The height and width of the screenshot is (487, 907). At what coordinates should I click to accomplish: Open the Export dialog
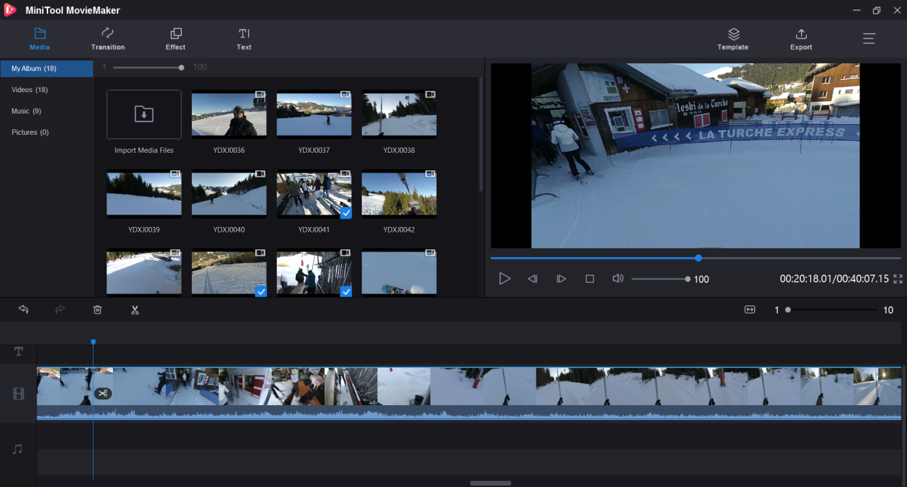801,39
